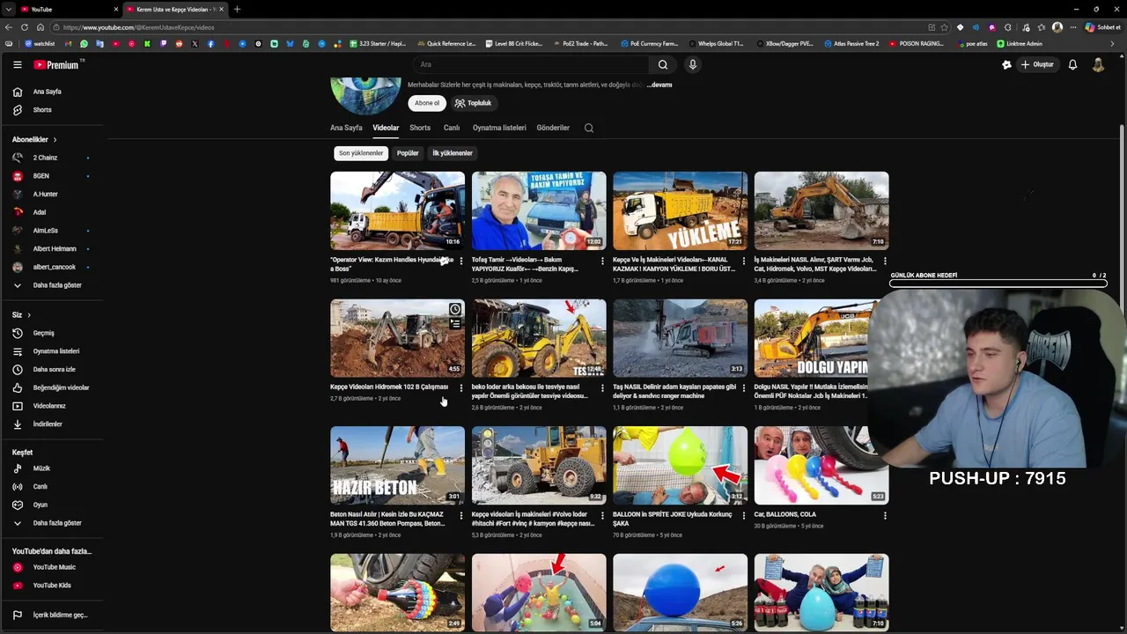The height and width of the screenshot is (634, 1127).
Task: Switch to channel Shorts tab
Action: 420,128
